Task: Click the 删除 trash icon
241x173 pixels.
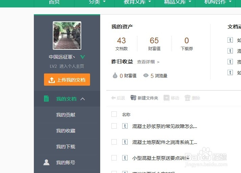Action: click(188, 98)
